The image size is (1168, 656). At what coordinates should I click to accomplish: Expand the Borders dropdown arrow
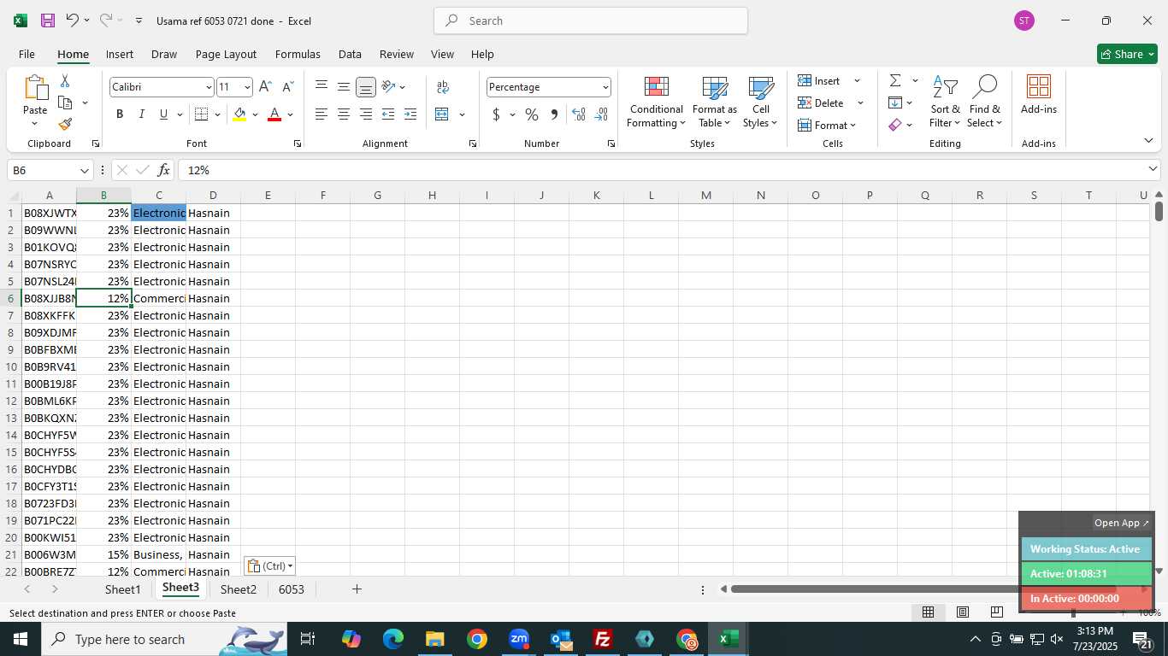(x=217, y=114)
